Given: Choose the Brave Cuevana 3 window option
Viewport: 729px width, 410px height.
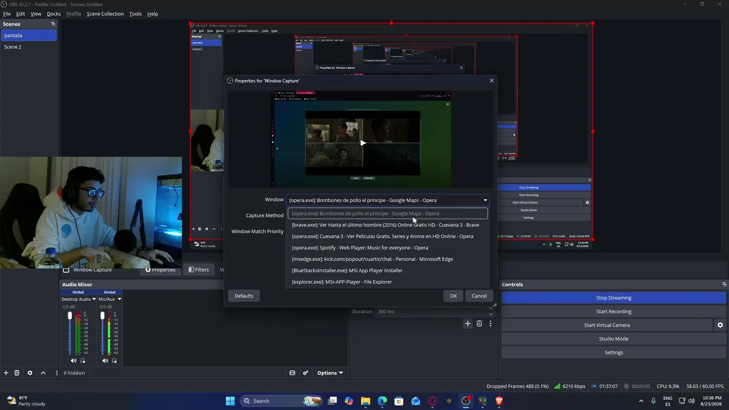Looking at the screenshot, I should pos(387,225).
